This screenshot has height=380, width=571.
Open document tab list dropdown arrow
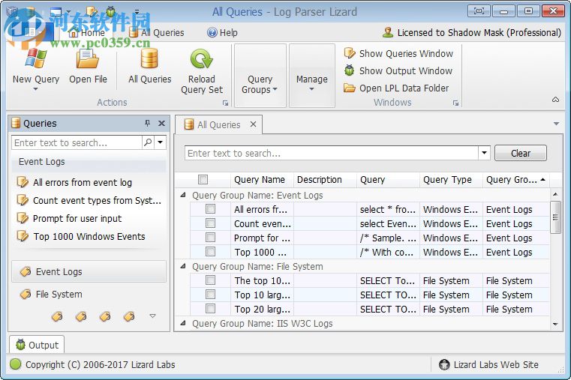[x=556, y=124]
